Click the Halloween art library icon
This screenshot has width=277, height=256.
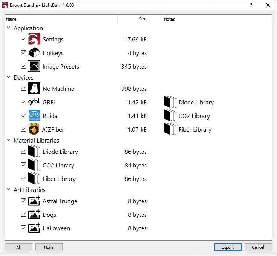tap(34, 228)
